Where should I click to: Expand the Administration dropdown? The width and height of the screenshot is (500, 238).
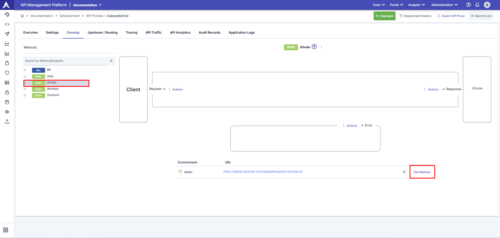(444, 5)
